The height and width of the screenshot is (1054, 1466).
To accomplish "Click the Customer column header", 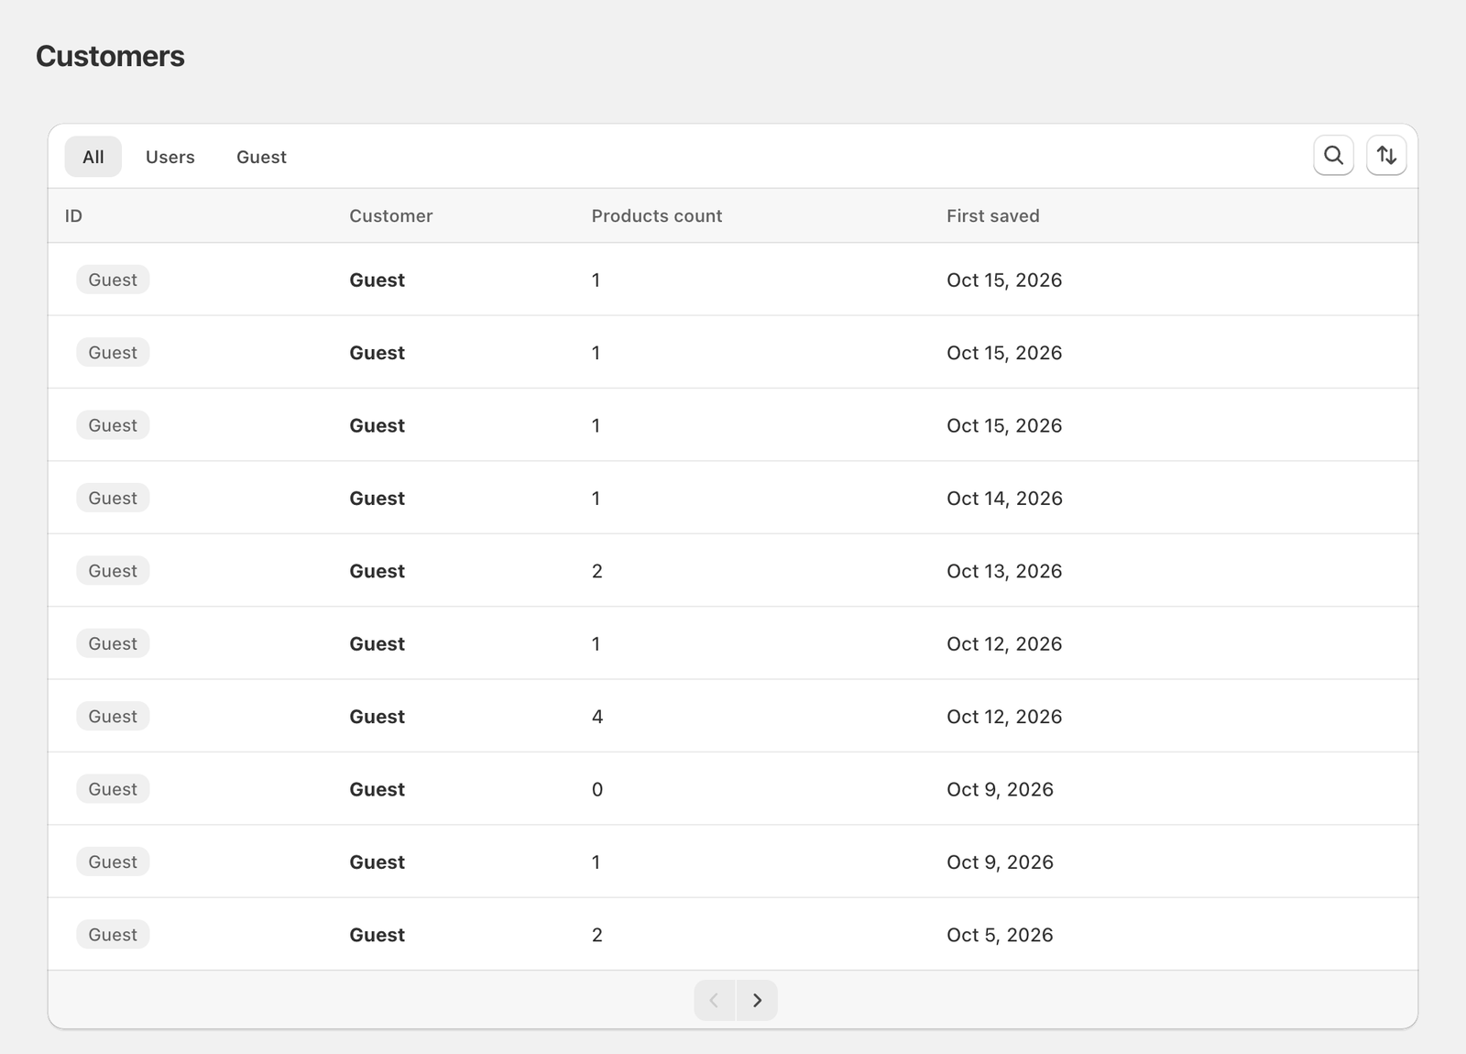I will coord(391,216).
